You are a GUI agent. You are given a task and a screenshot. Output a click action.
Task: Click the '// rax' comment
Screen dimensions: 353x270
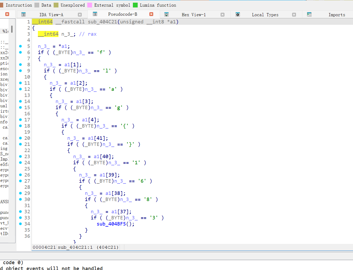[x=88, y=34]
